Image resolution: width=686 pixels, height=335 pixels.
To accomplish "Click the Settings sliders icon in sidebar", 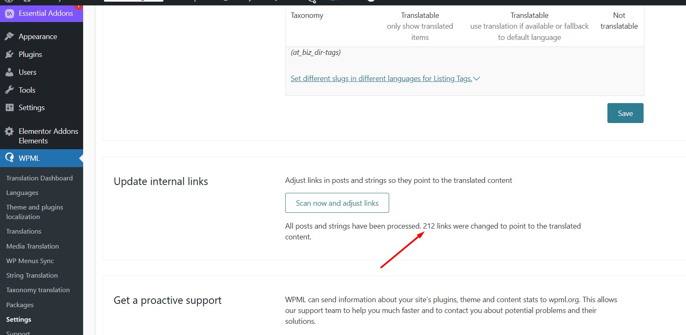I will point(9,108).
